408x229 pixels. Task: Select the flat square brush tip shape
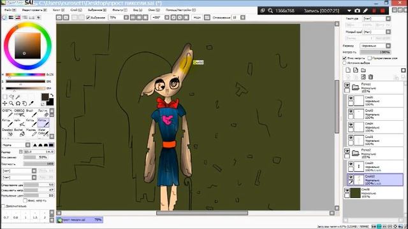51,145
